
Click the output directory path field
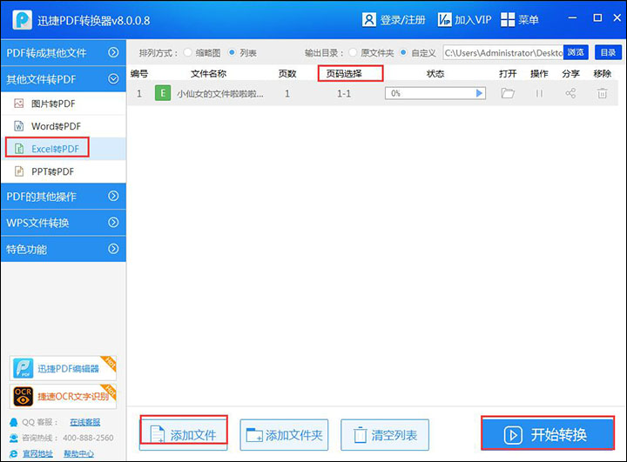click(502, 53)
